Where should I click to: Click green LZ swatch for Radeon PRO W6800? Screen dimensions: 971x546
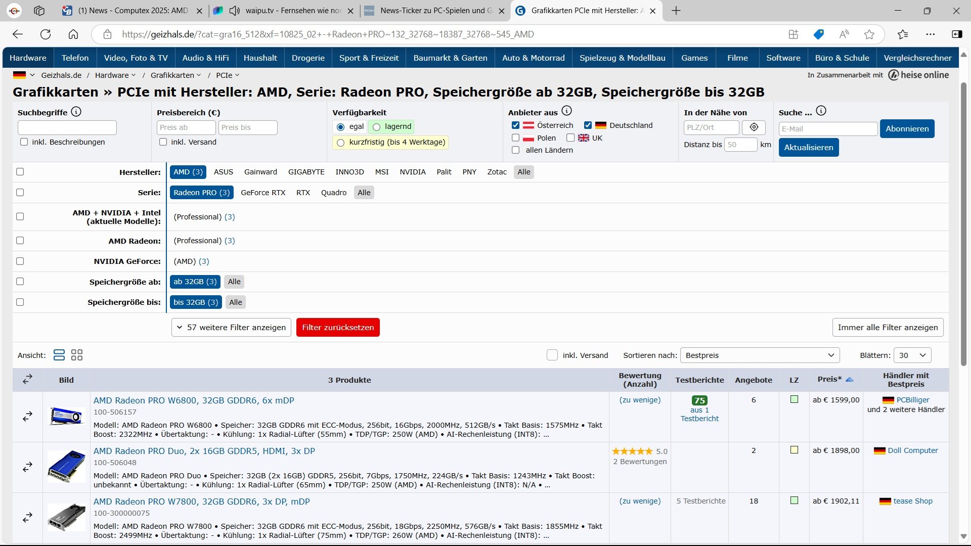[x=794, y=400]
